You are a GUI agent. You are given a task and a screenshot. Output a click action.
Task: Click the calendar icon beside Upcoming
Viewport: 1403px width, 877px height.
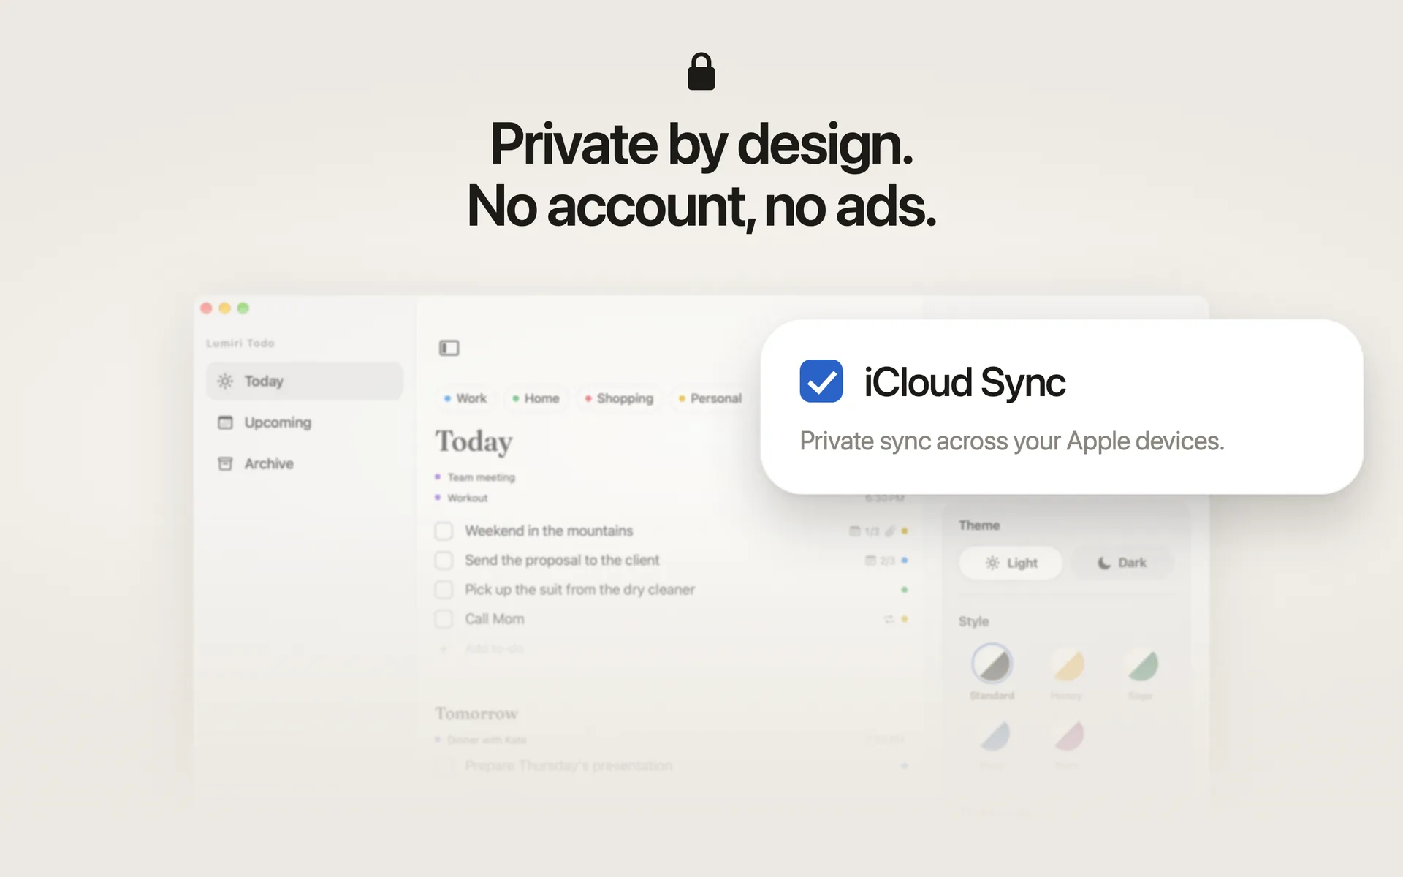coord(225,422)
